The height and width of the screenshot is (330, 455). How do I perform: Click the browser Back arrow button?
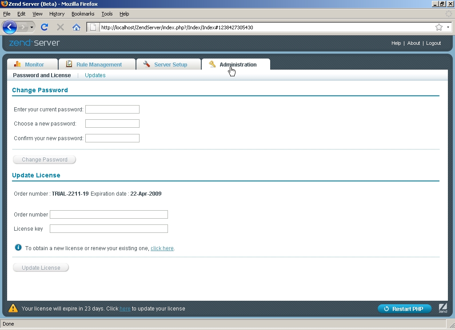[x=10, y=27]
